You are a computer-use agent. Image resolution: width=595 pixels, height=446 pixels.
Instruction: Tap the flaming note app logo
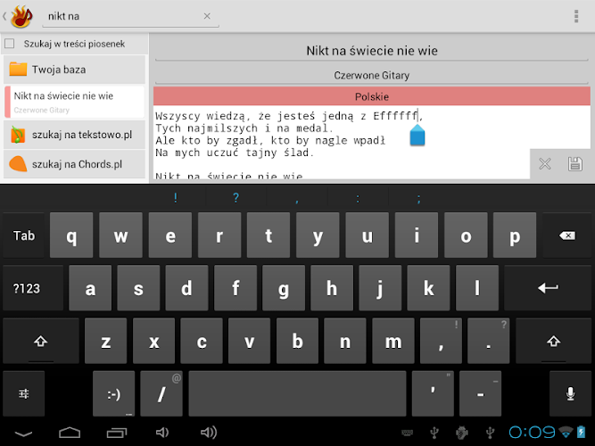pos(21,16)
